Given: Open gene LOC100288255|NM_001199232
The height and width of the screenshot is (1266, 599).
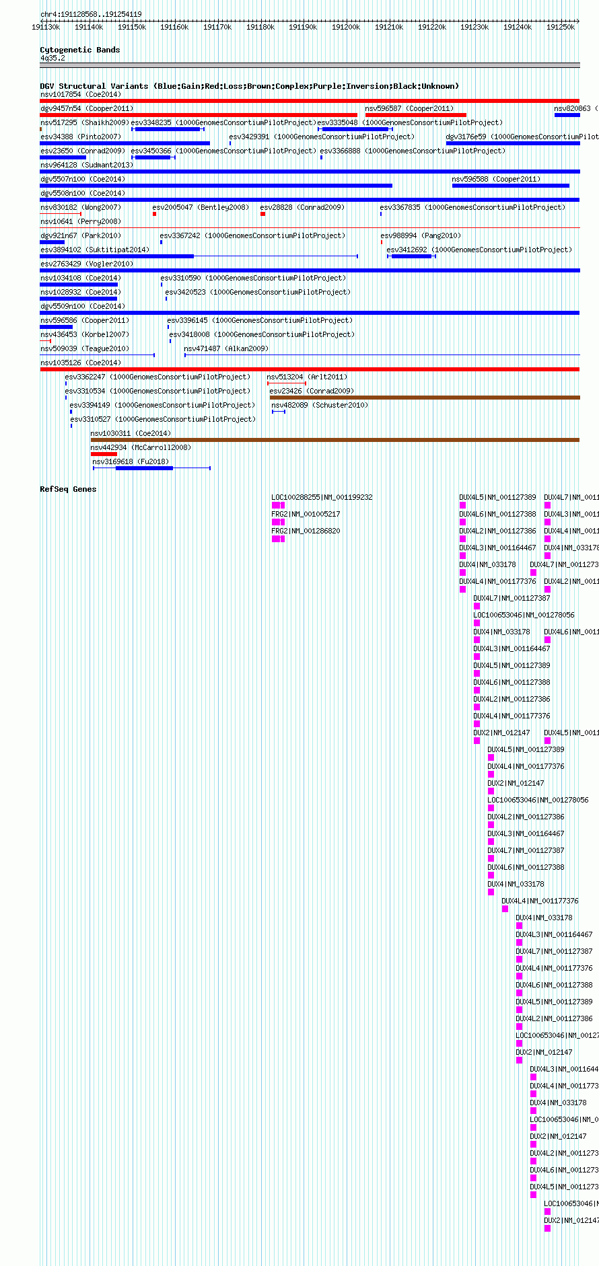Looking at the screenshot, I should pyautogui.click(x=322, y=497).
